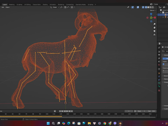Toggle the first armature layer box
This screenshot has width=168, height=126.
pos(163,64)
